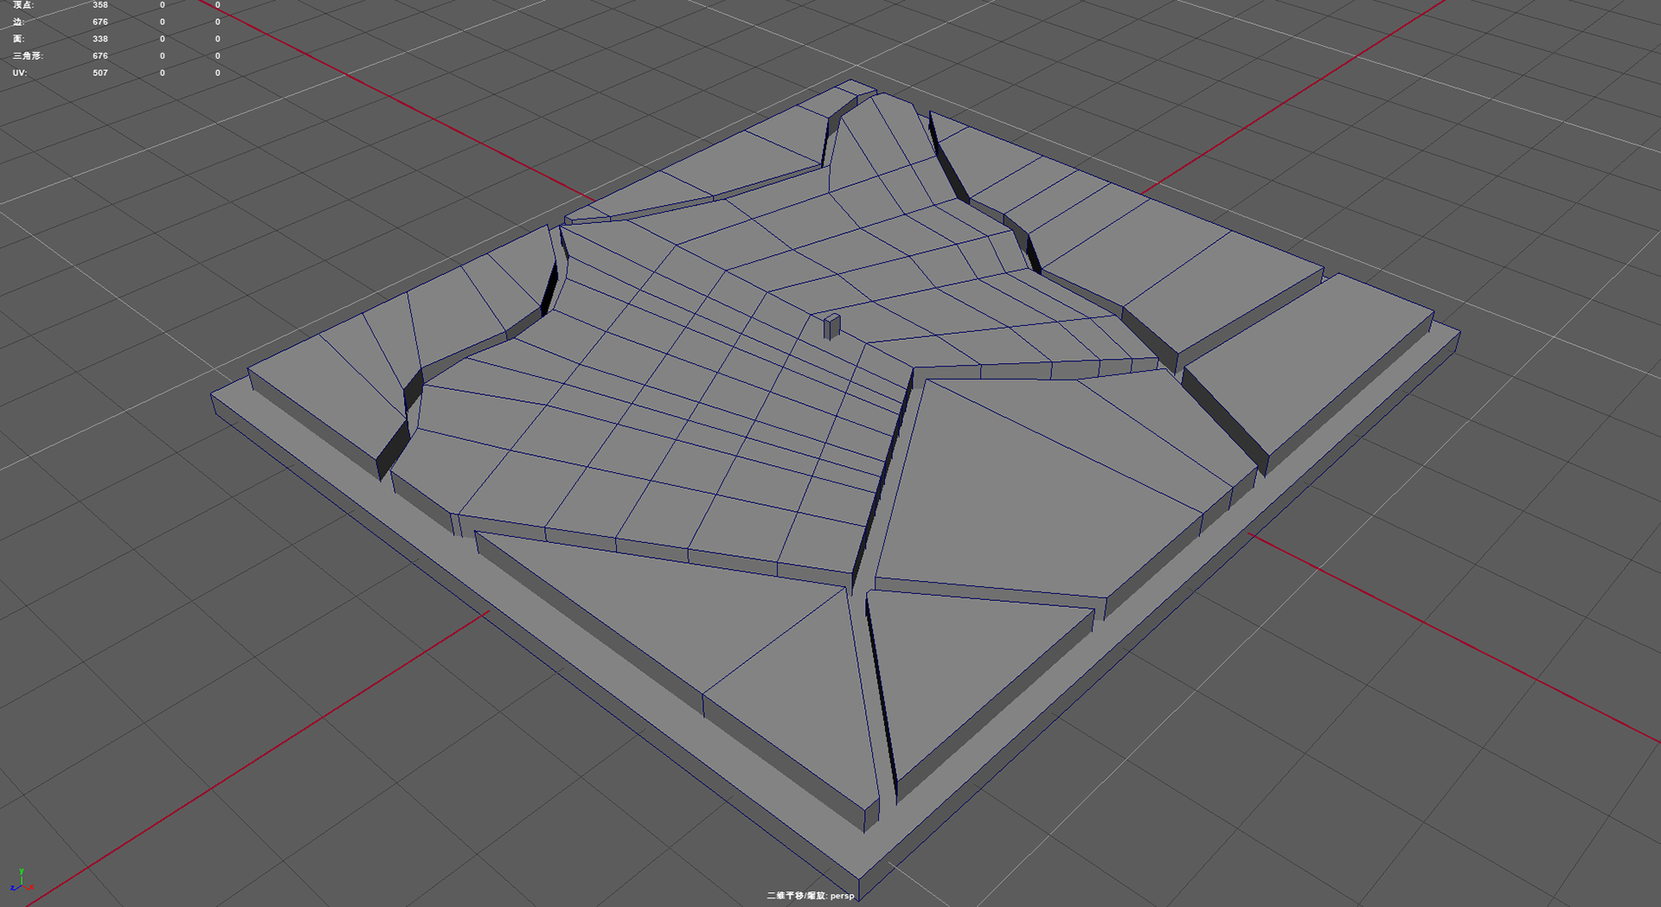Screen dimensions: 1661x907
Task: Click the vertex count value 358
Action: click(x=100, y=5)
